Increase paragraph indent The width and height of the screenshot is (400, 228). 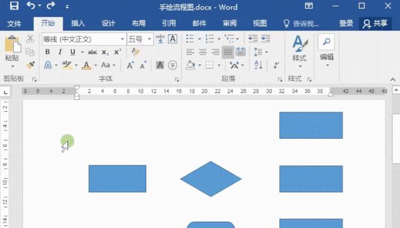click(x=266, y=39)
